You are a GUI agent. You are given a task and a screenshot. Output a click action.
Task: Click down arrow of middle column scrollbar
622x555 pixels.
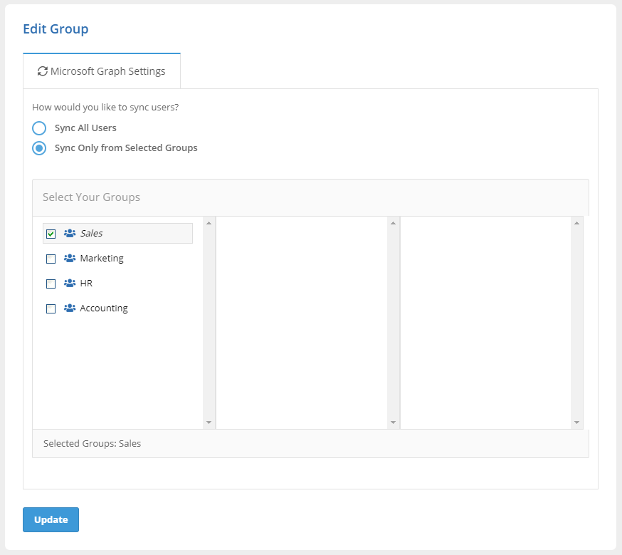click(393, 422)
